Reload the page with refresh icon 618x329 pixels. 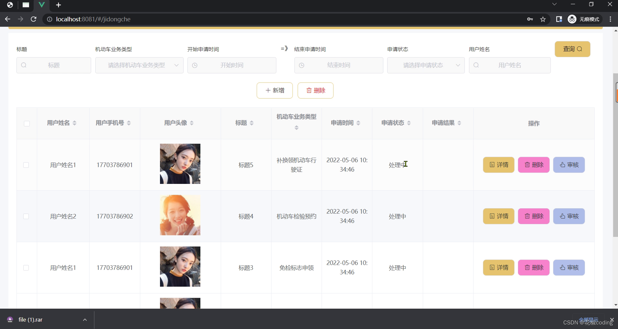[x=33, y=19]
